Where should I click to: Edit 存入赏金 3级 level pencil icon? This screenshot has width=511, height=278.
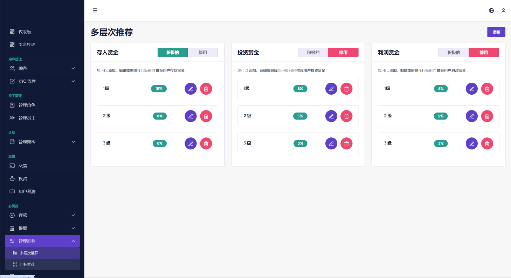191,143
